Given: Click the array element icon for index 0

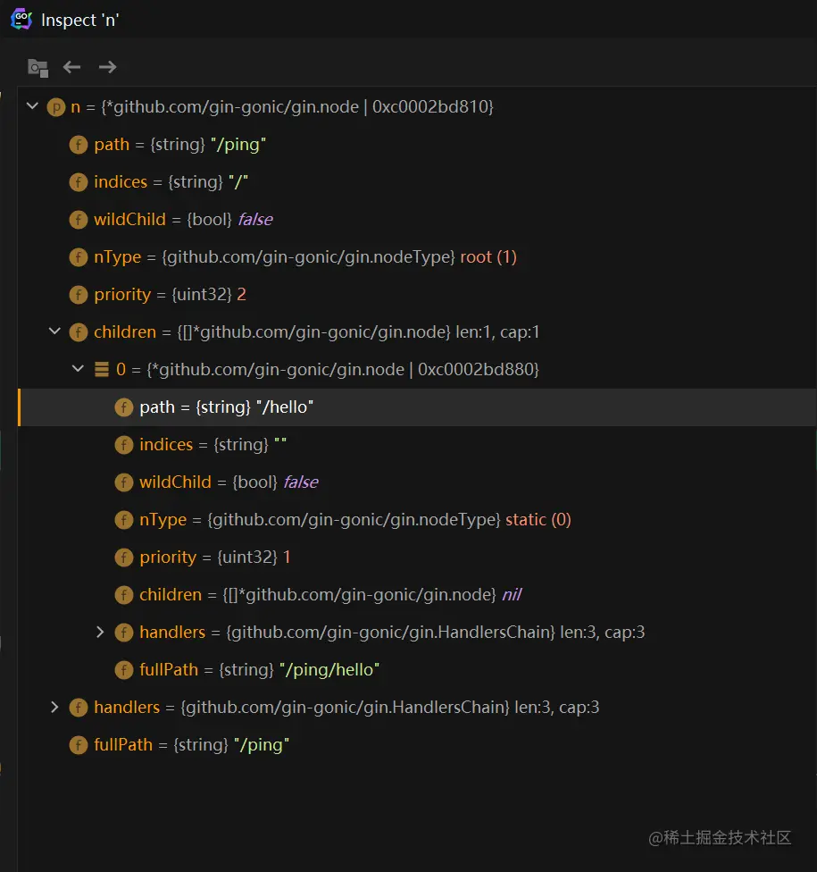Looking at the screenshot, I should (x=102, y=369).
